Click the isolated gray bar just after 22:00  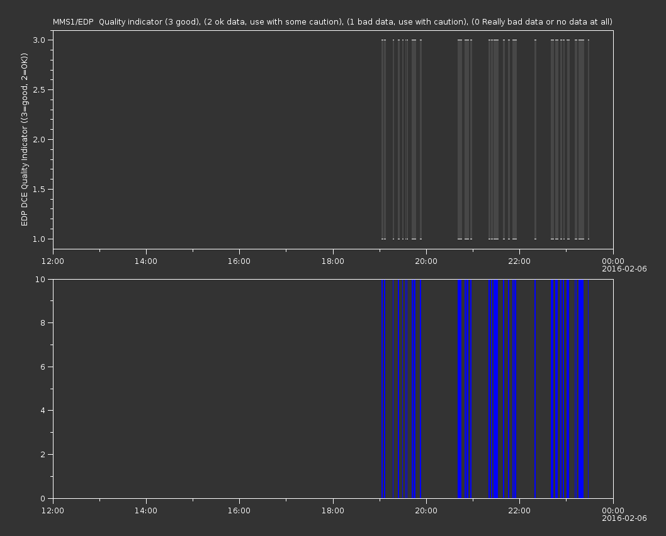pos(535,139)
